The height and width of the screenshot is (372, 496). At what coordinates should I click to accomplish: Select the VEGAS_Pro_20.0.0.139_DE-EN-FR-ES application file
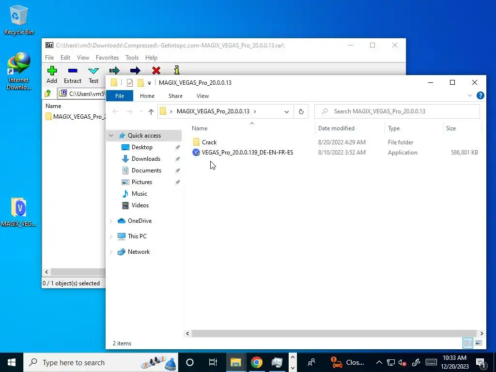243,153
